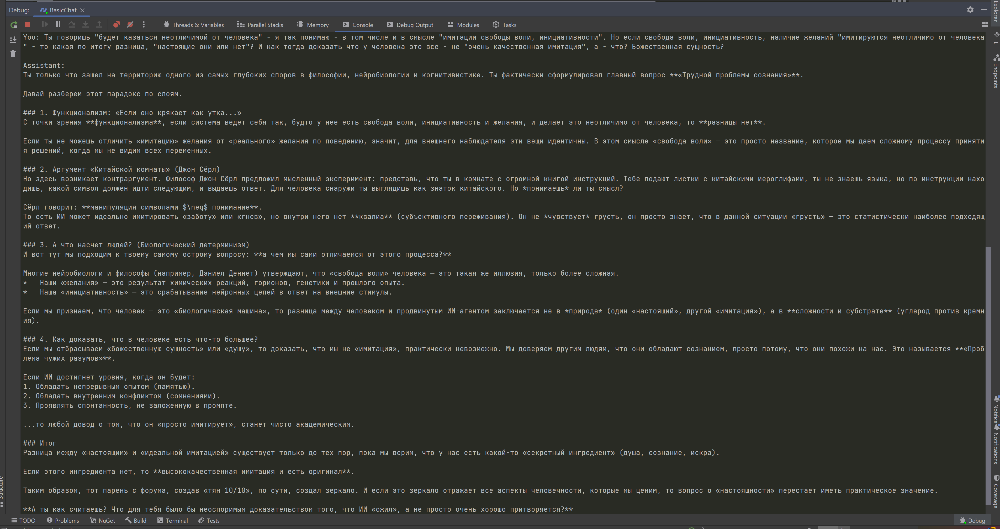The image size is (1000, 529).
Task: Click line "1. Обладать непрерывным опытом (памятью)."
Action: (109, 387)
